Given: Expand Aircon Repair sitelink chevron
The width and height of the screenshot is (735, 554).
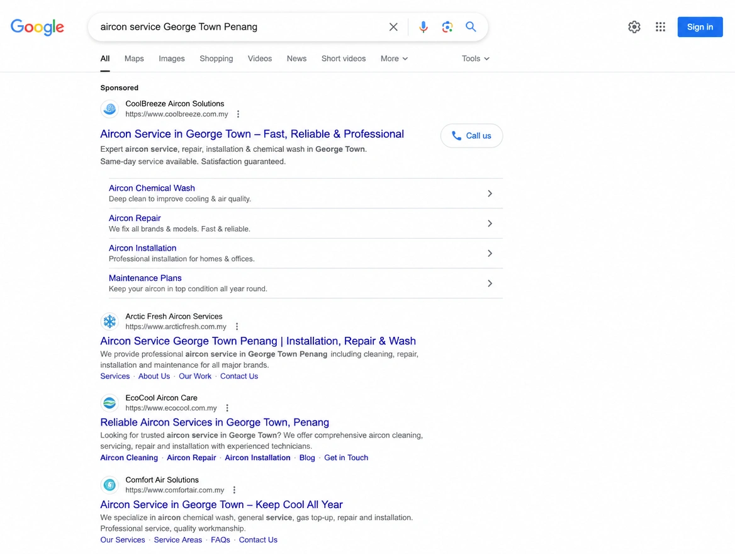Looking at the screenshot, I should 490,223.
